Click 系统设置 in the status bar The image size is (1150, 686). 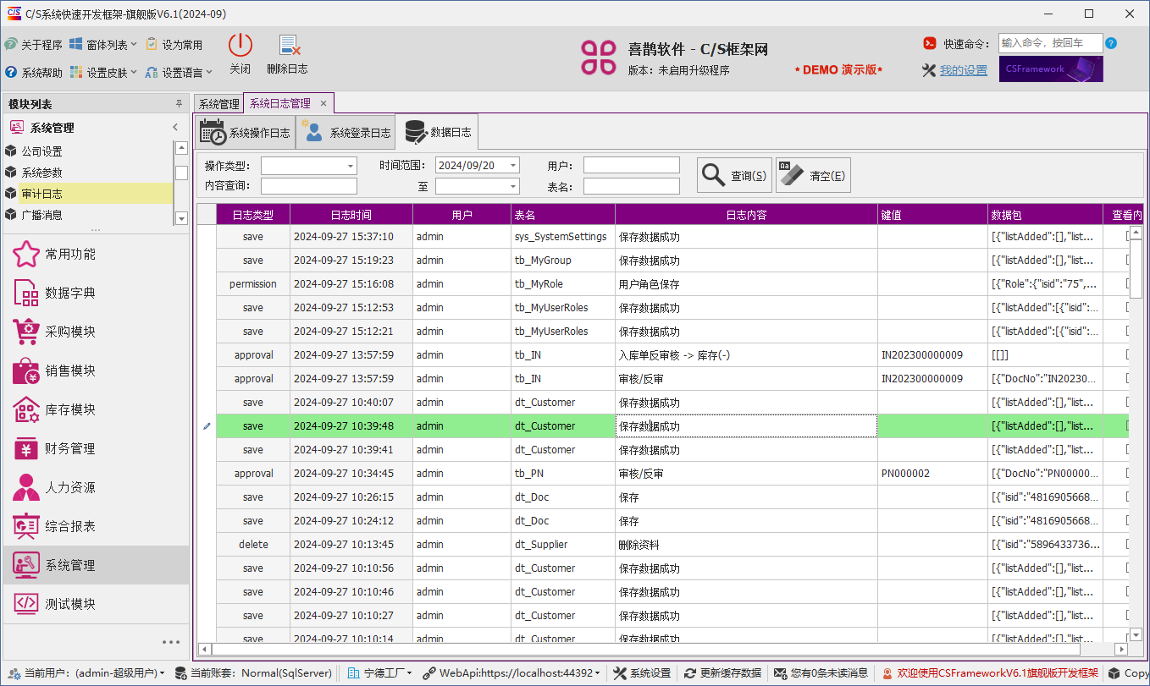642,673
